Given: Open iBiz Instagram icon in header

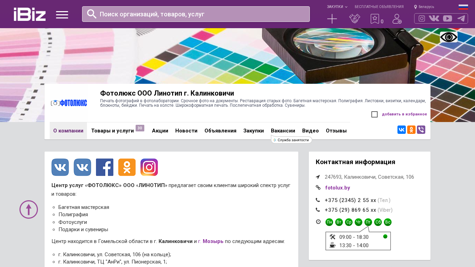Looking at the screenshot, I should (x=422, y=18).
